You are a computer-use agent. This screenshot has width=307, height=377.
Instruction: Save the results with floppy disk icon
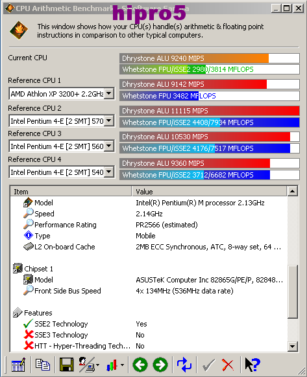pyautogui.click(x=66, y=365)
